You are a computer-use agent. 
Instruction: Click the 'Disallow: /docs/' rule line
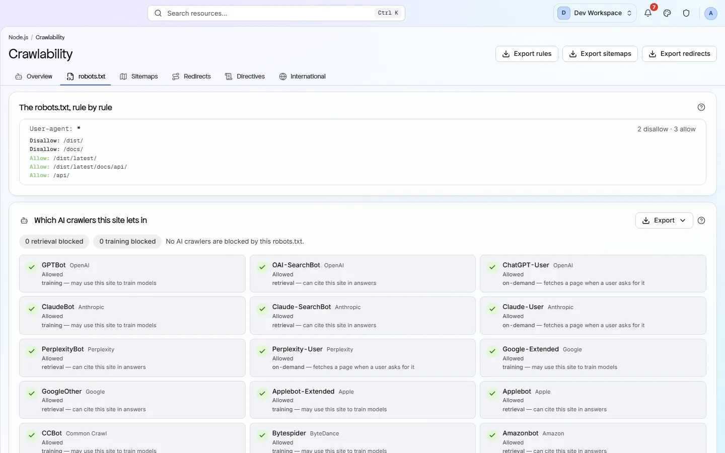click(x=56, y=149)
